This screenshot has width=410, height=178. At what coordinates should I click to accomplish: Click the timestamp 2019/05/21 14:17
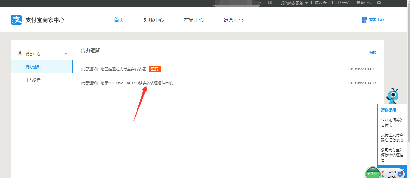coord(362,83)
